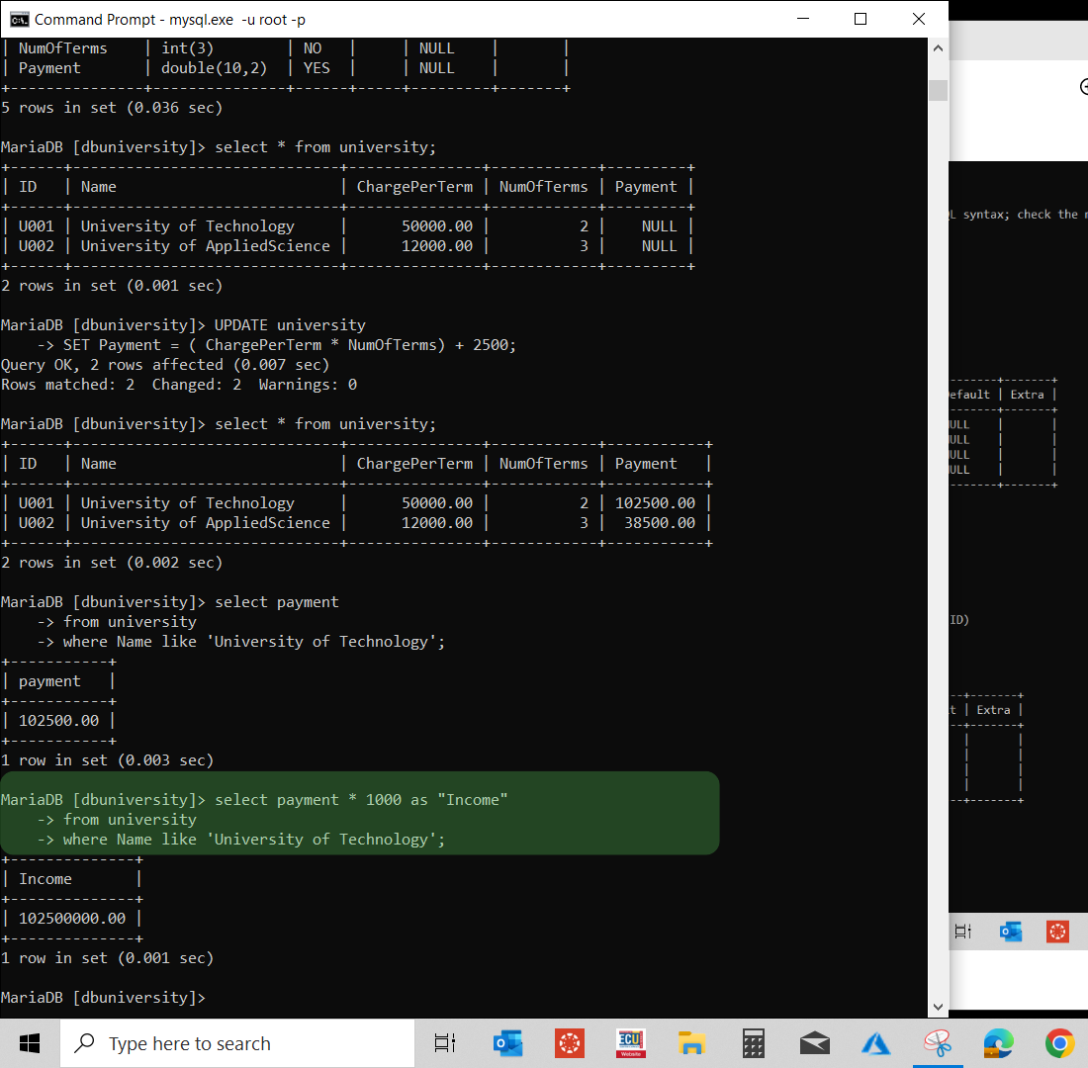The image size is (1088, 1068).
Task: Click inside the 'Type here to search' box
Action: pyautogui.click(x=237, y=1043)
